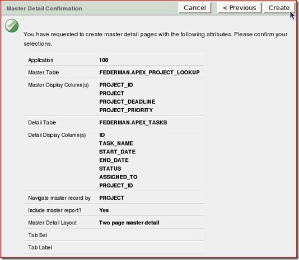299x260 pixels.
Task: Click the Tab Set row label
Action: [38, 235]
